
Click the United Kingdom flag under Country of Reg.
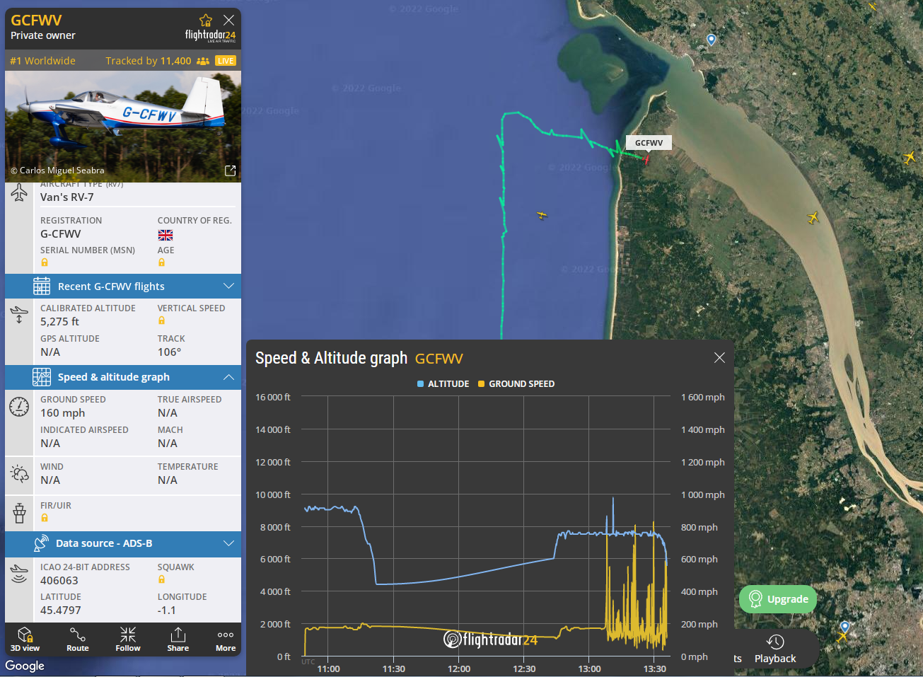coord(166,235)
